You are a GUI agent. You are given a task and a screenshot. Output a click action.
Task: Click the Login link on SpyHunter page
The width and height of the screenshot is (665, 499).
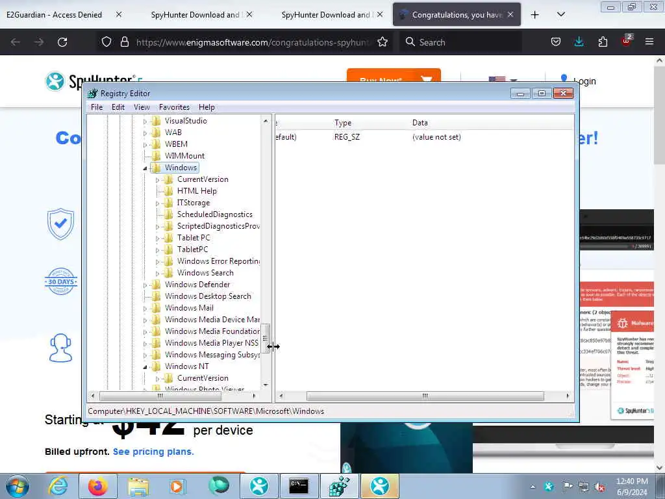click(x=584, y=81)
